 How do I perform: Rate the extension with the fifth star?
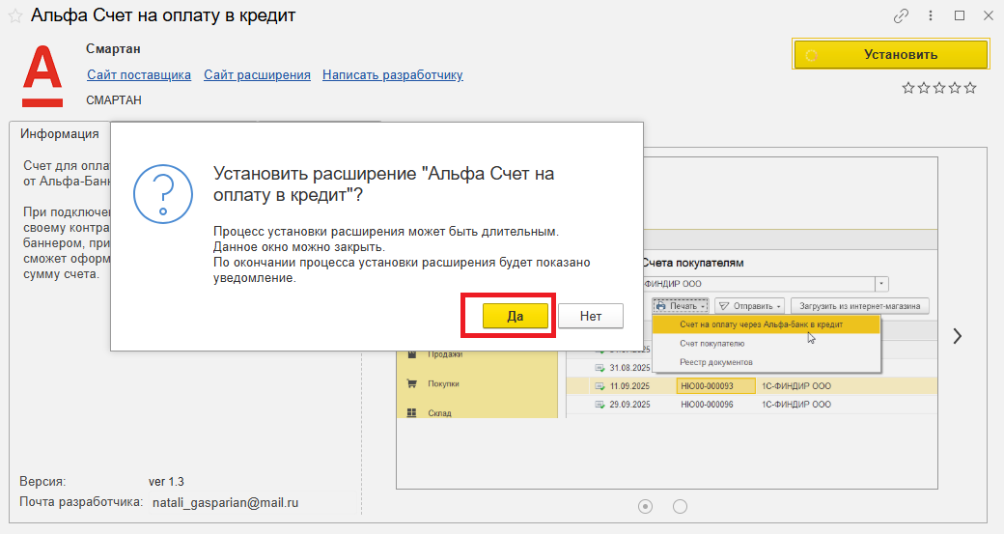click(x=970, y=88)
